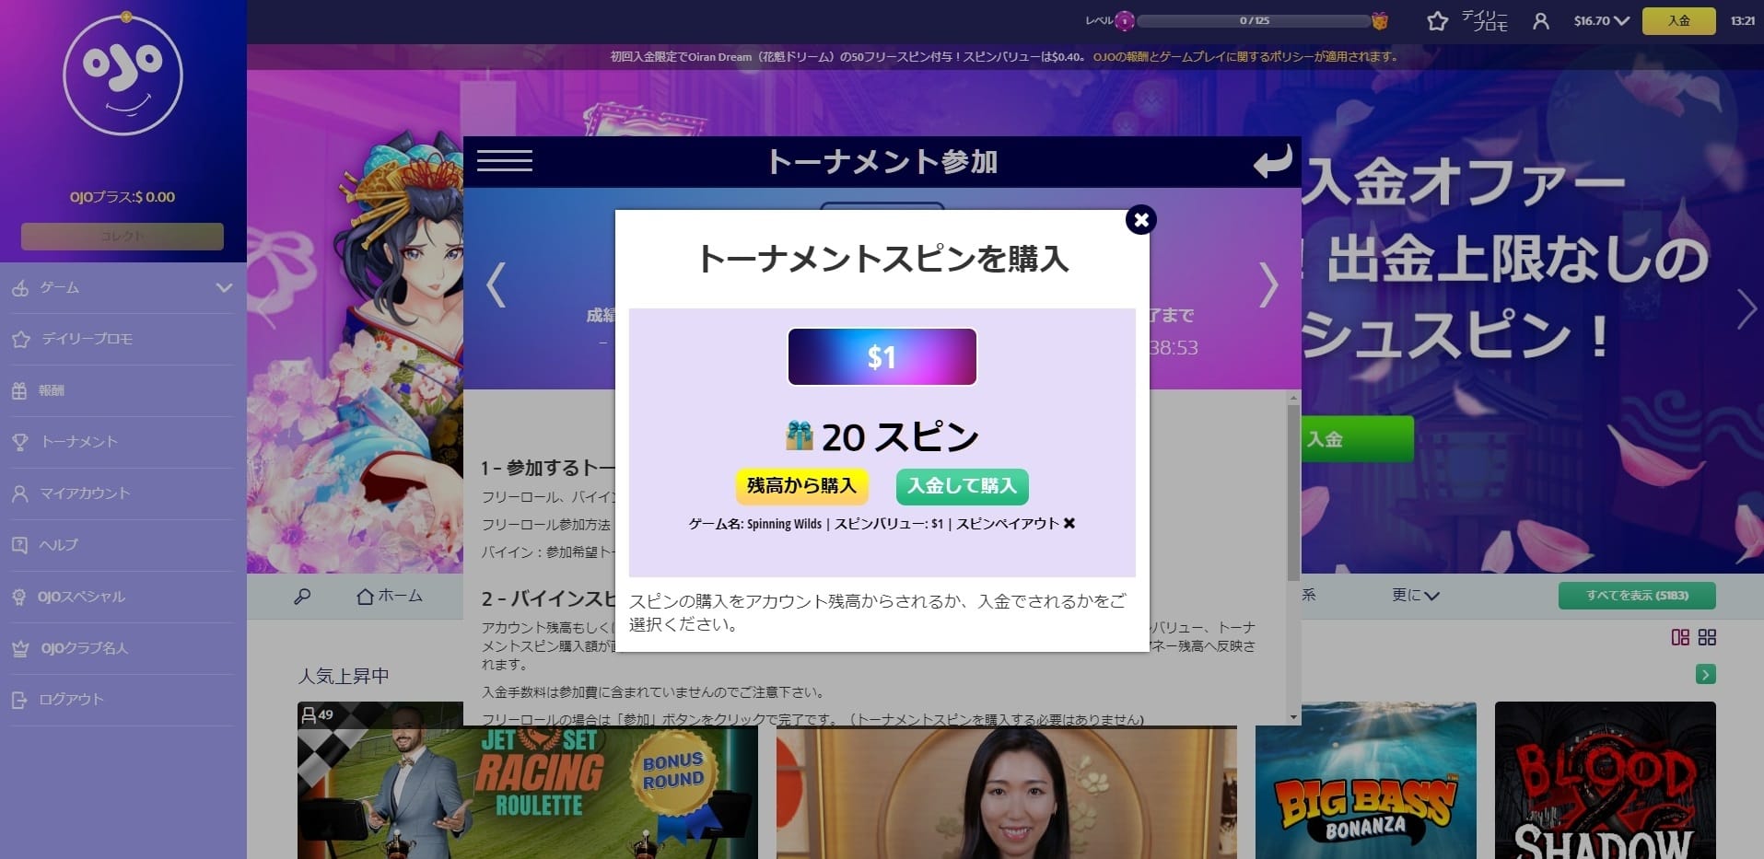Click the back arrow in トーナメント参加 header

(1271, 162)
